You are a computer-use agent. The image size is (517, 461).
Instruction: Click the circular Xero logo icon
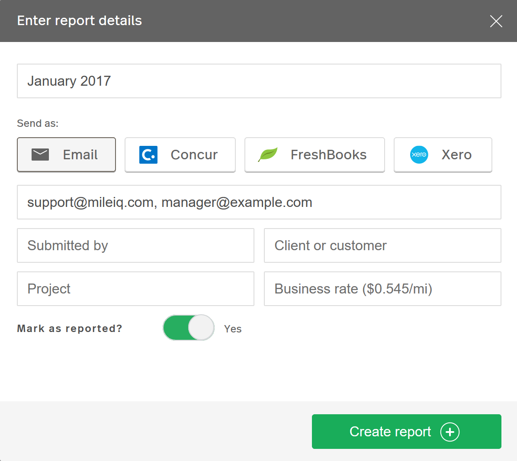tap(419, 155)
